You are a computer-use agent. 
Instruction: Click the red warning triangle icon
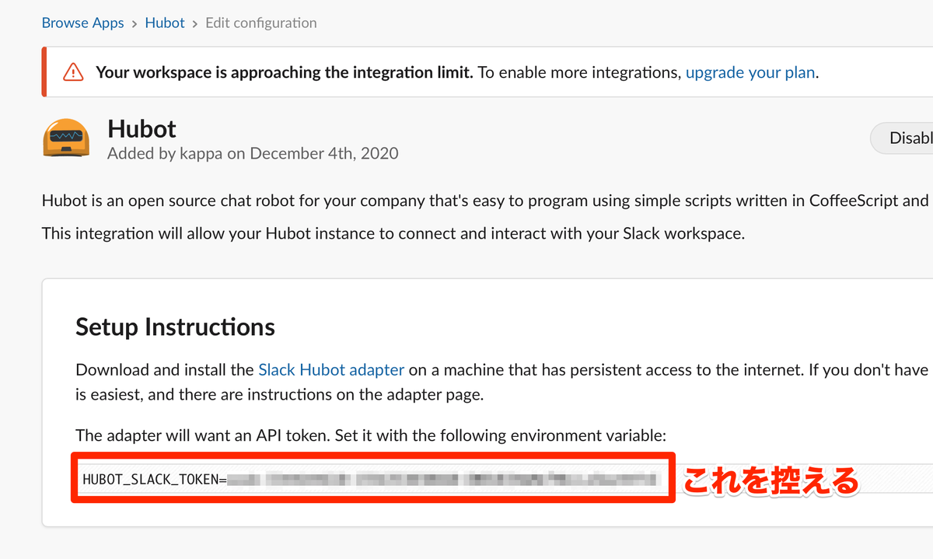(73, 72)
